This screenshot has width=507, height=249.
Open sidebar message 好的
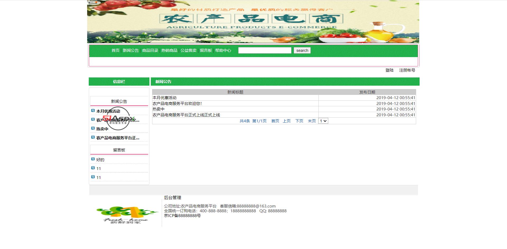pos(100,160)
